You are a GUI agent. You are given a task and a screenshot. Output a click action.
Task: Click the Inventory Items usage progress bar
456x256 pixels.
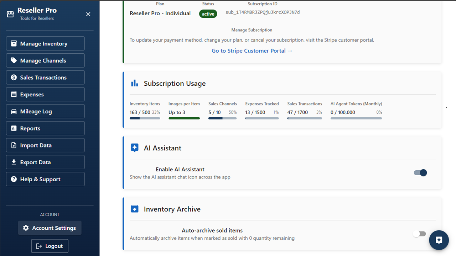pyautogui.click(x=145, y=118)
